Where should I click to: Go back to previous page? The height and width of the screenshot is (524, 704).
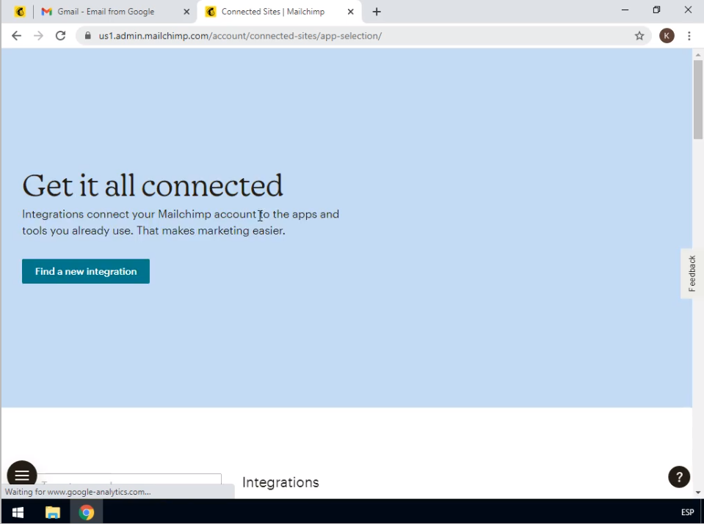pyautogui.click(x=17, y=36)
